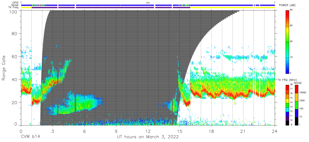Click the CPID value 151 label
The height and width of the screenshot is (142, 309).
[x=148, y=3]
